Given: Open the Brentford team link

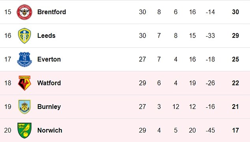Looking at the screenshot, I should [x=52, y=12].
